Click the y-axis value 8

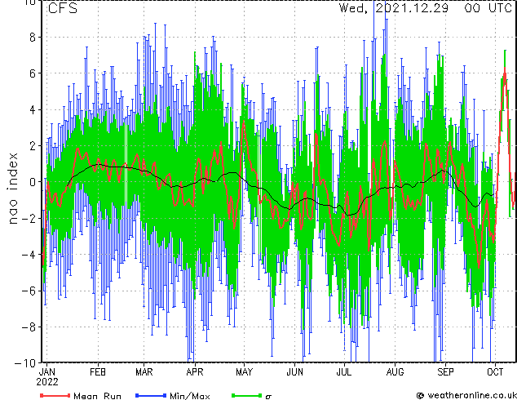coord(33,38)
